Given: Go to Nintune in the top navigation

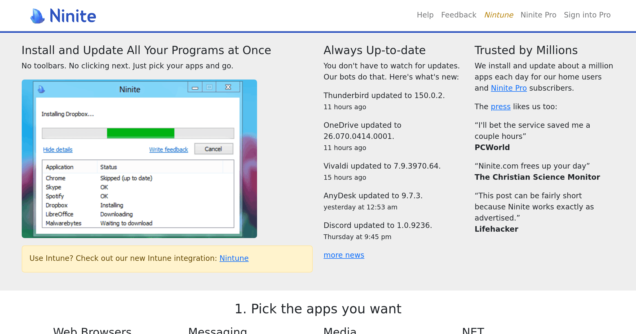Looking at the screenshot, I should click(499, 15).
